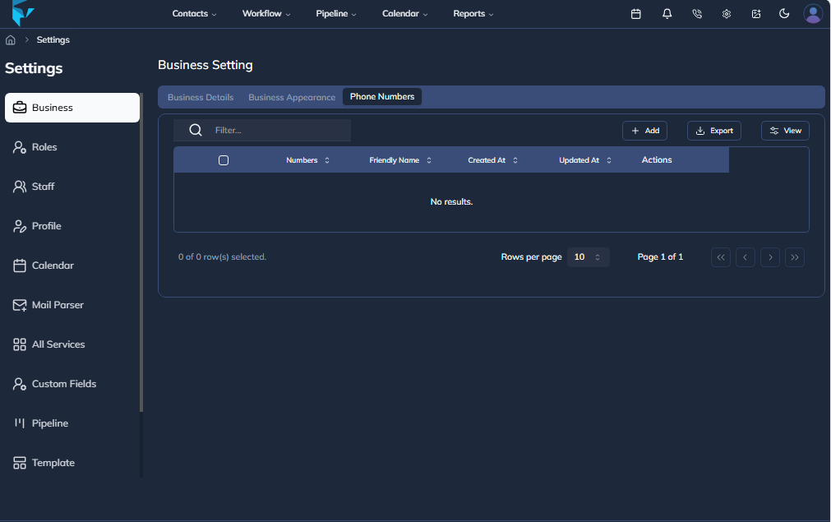Screen dimensions: 831x522
Task: Click the Custom Fields sidebar icon
Action: [x=19, y=383]
